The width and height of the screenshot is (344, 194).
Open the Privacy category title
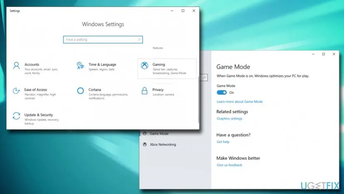pyautogui.click(x=158, y=90)
